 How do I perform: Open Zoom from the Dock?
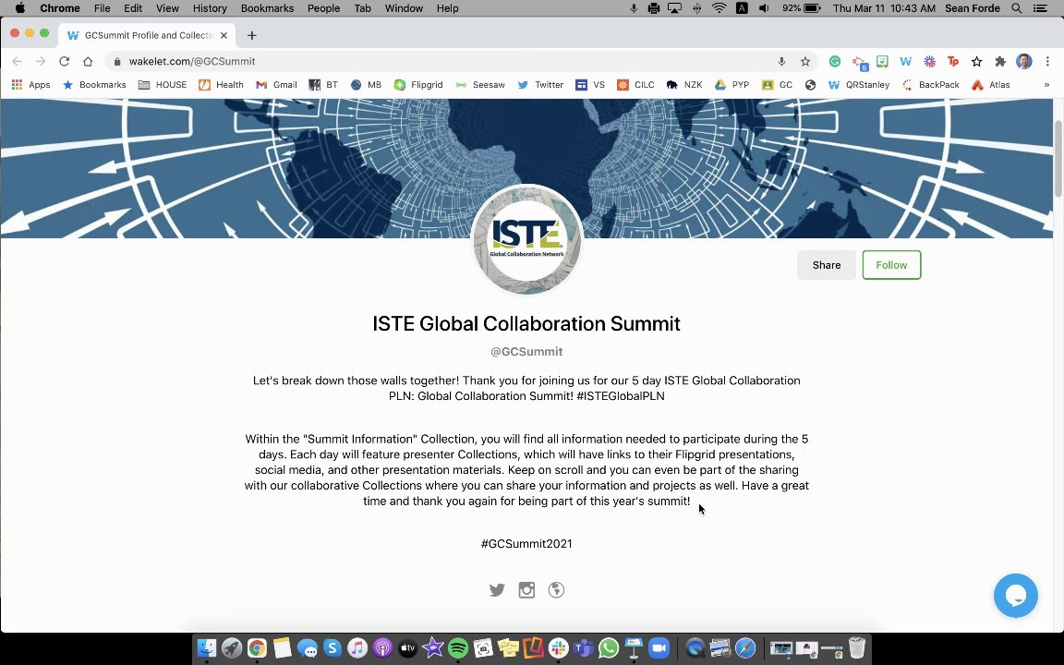659,648
